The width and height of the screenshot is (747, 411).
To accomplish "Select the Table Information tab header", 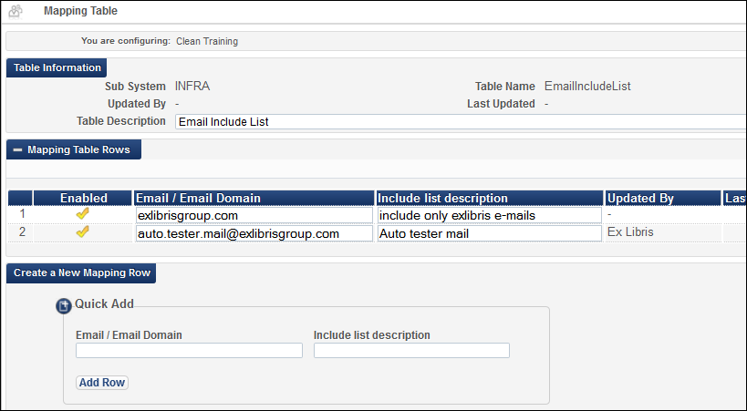I will coord(57,67).
